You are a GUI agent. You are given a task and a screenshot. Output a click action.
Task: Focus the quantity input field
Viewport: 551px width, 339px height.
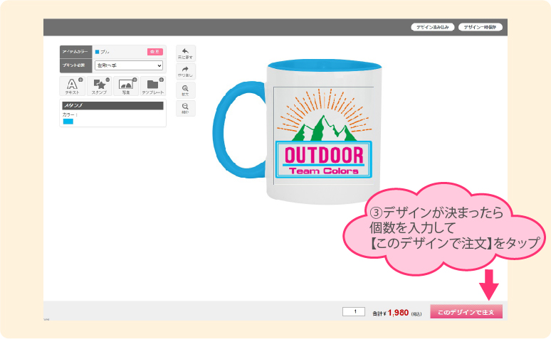click(354, 311)
